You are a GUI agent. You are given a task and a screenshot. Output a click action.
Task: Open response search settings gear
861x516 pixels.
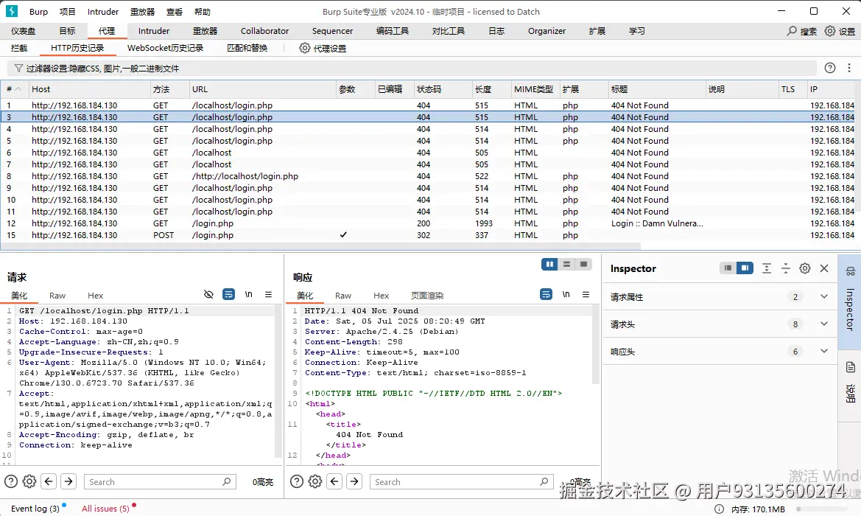pyautogui.click(x=315, y=482)
